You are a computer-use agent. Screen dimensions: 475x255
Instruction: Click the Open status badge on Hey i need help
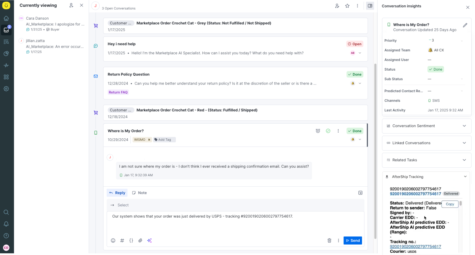pos(355,44)
